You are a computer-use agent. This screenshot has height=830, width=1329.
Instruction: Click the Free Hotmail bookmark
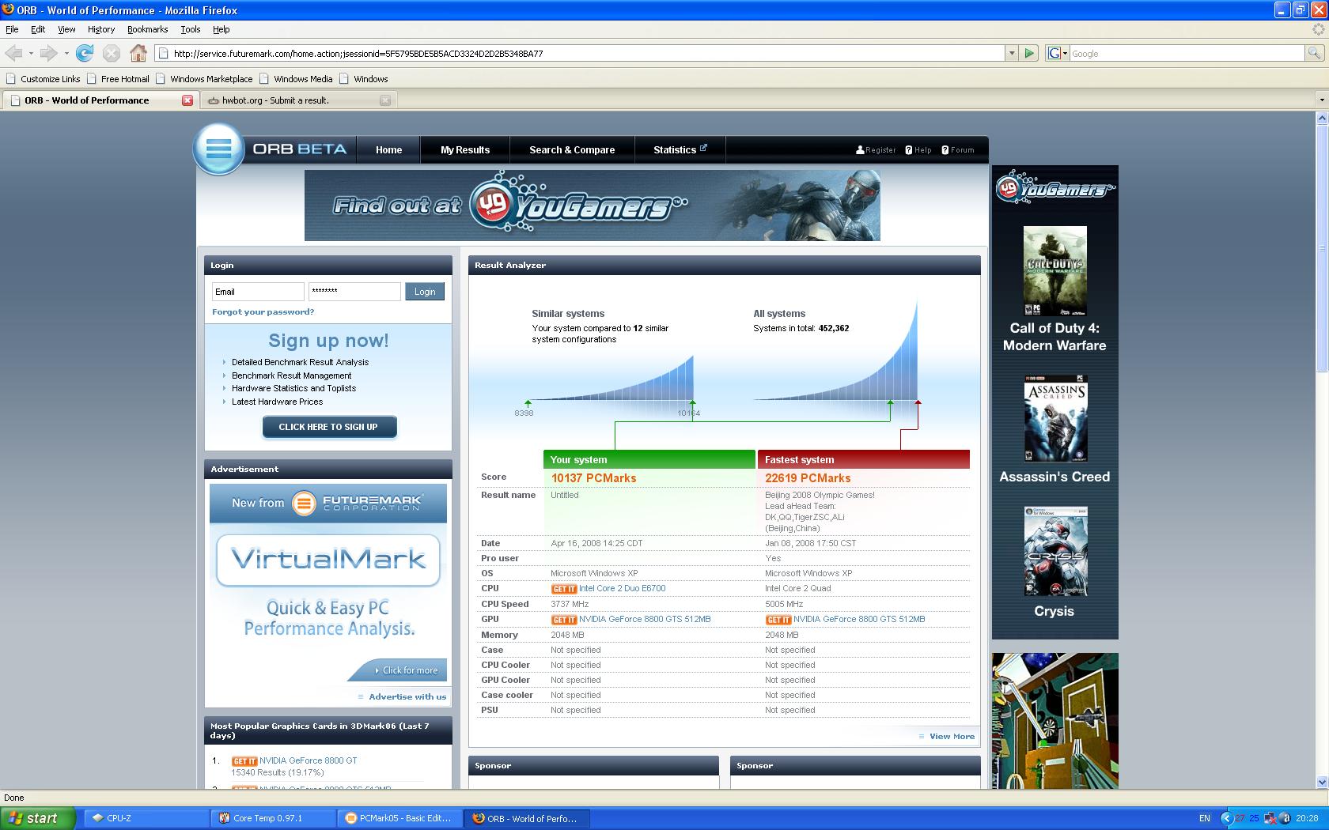118,79
